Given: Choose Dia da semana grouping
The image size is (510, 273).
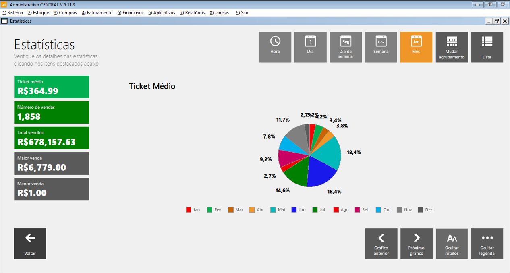Looking at the screenshot, I should point(346,47).
